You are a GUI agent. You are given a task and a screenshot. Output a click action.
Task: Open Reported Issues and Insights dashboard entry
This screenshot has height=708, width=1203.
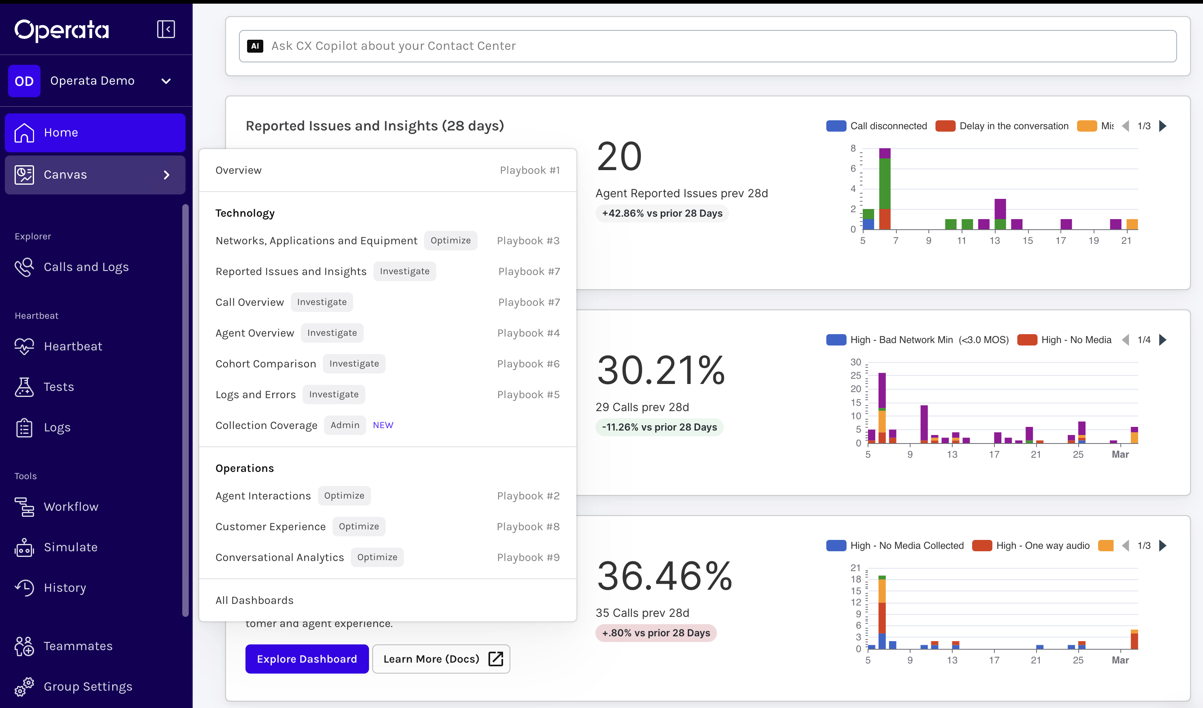388,272
